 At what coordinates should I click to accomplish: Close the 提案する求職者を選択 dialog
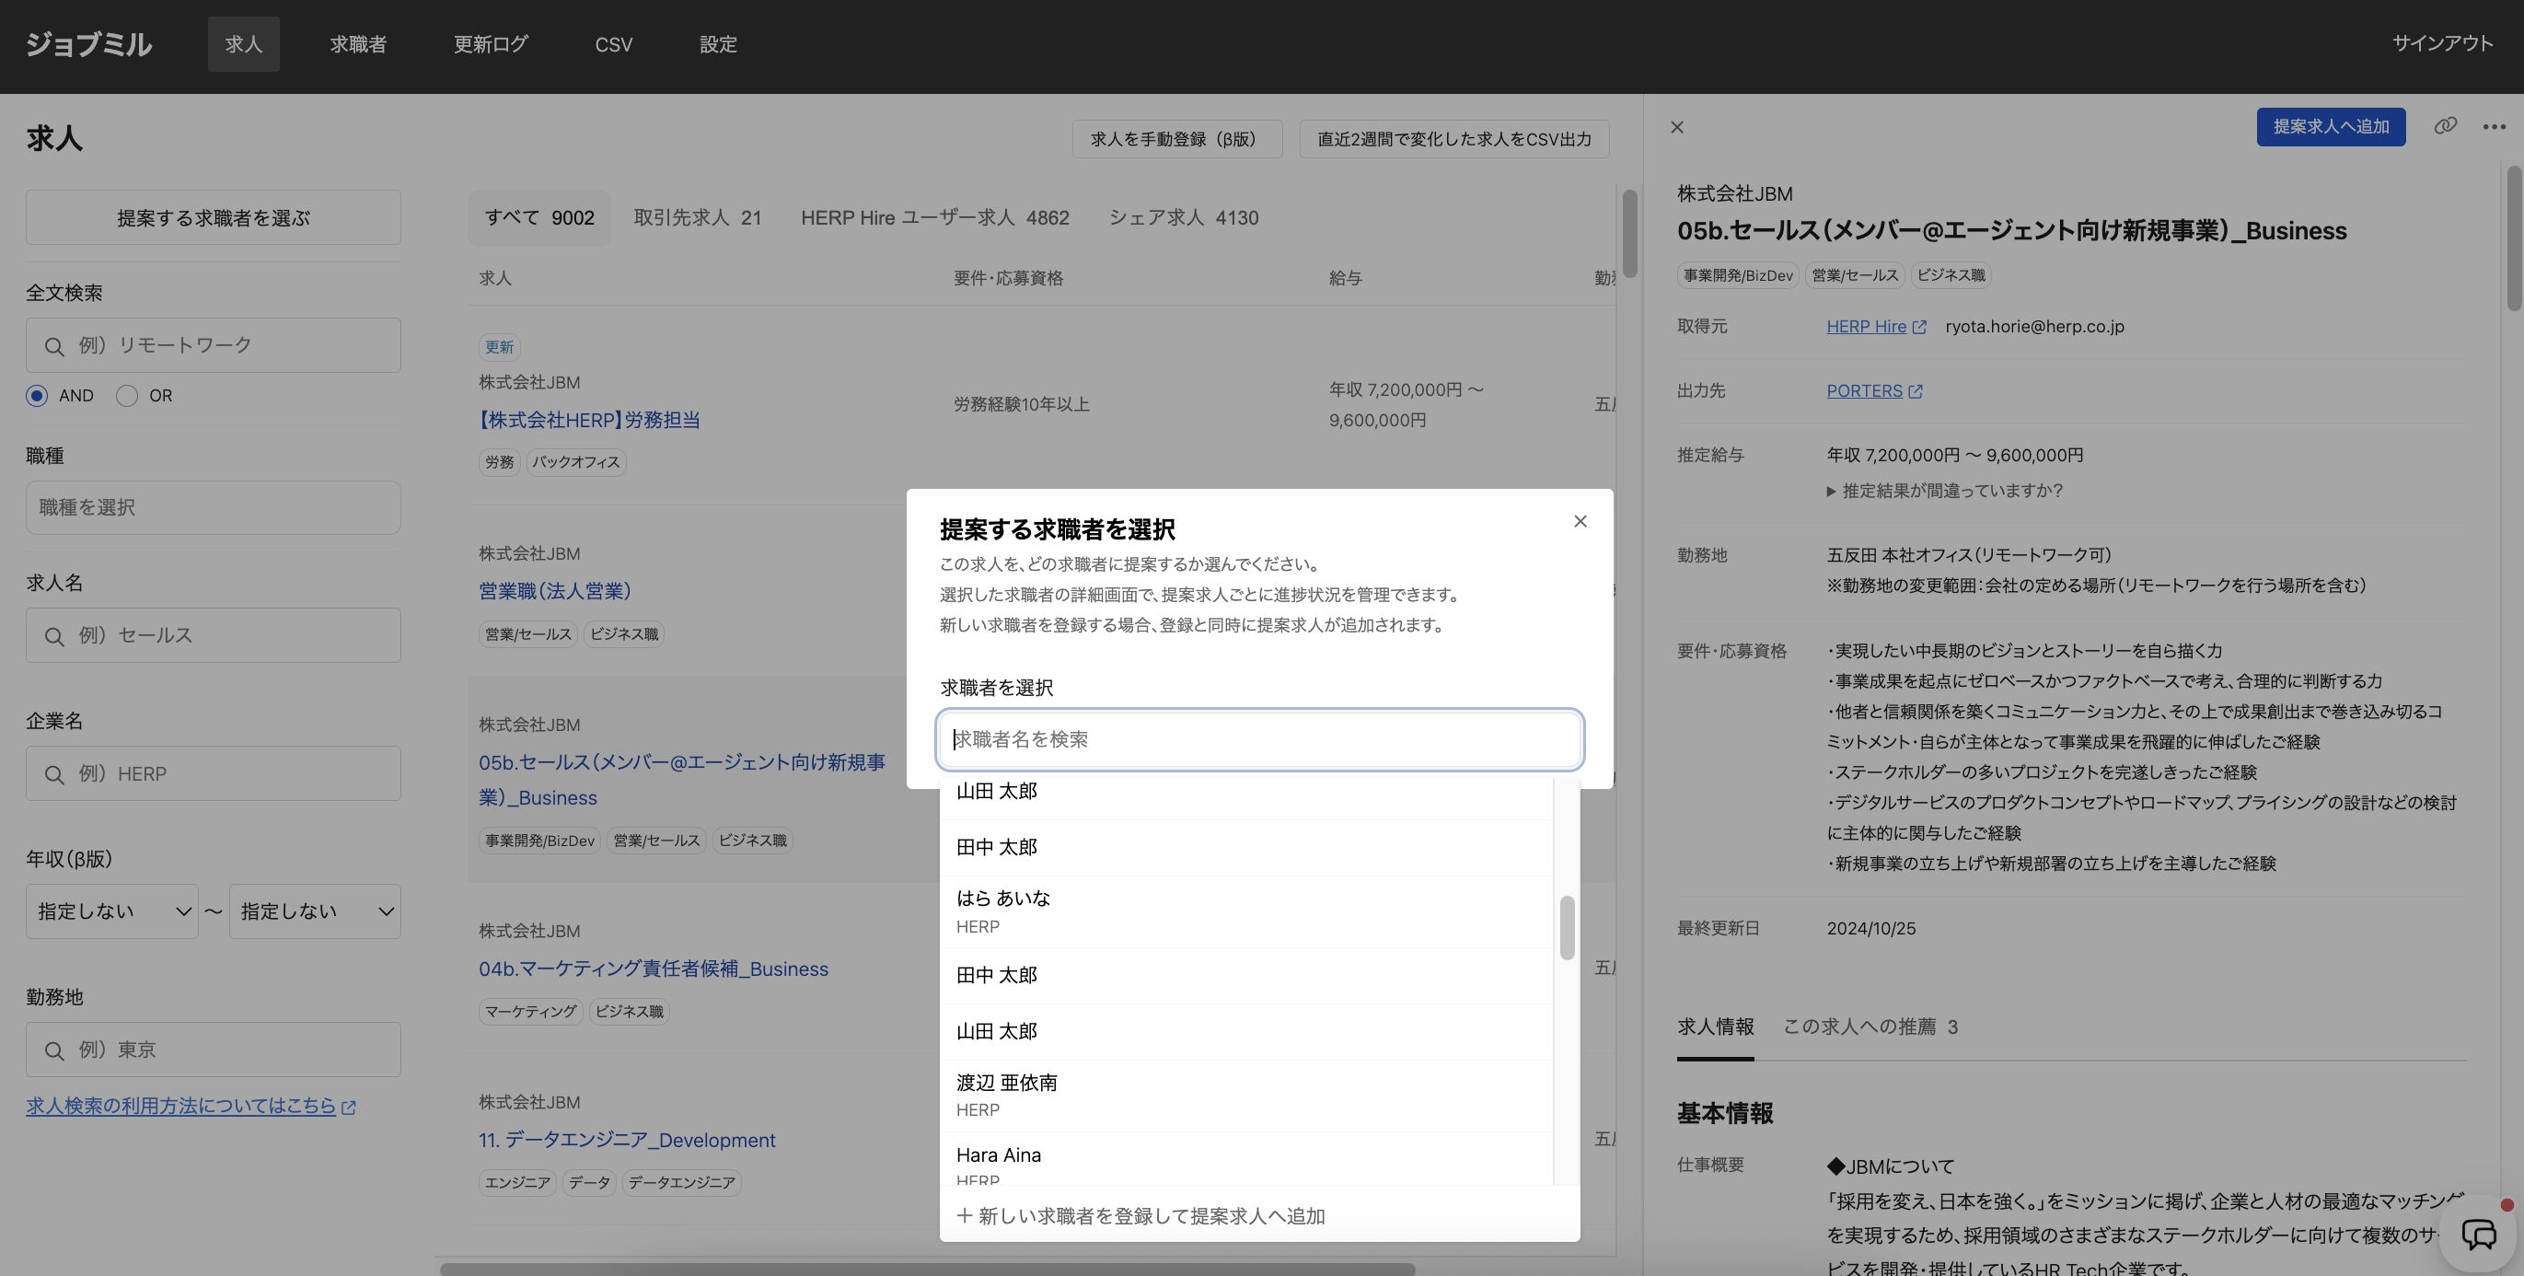click(x=1580, y=521)
